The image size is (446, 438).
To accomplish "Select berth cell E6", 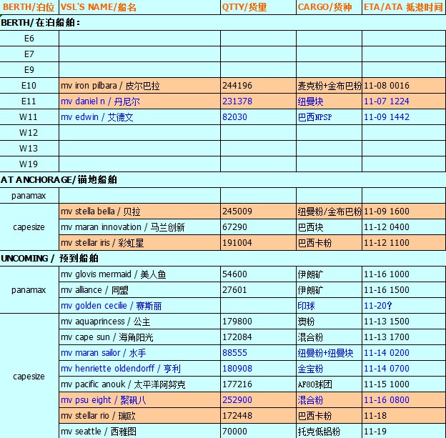I will click(29, 39).
